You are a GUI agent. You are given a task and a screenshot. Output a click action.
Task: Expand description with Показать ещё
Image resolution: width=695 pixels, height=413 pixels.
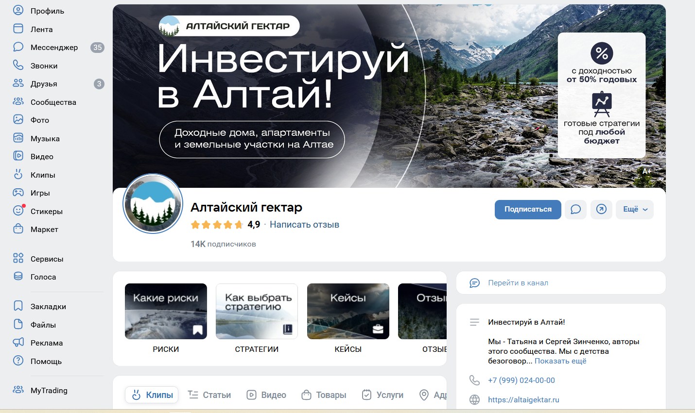tap(560, 361)
